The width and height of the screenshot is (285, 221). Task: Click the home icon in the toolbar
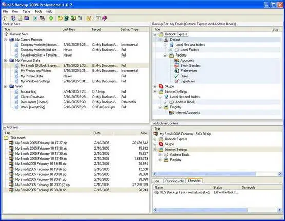(x=4, y=18)
